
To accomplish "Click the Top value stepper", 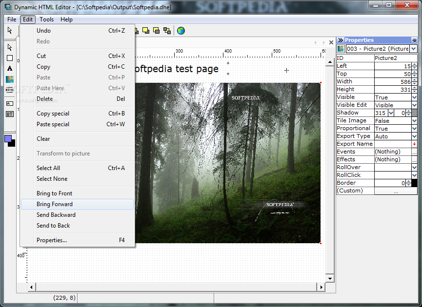I will click(415, 74).
